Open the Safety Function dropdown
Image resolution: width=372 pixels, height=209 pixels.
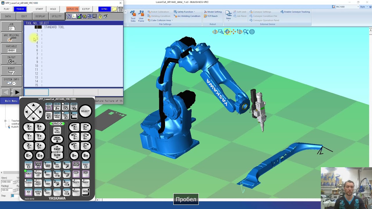point(184,12)
